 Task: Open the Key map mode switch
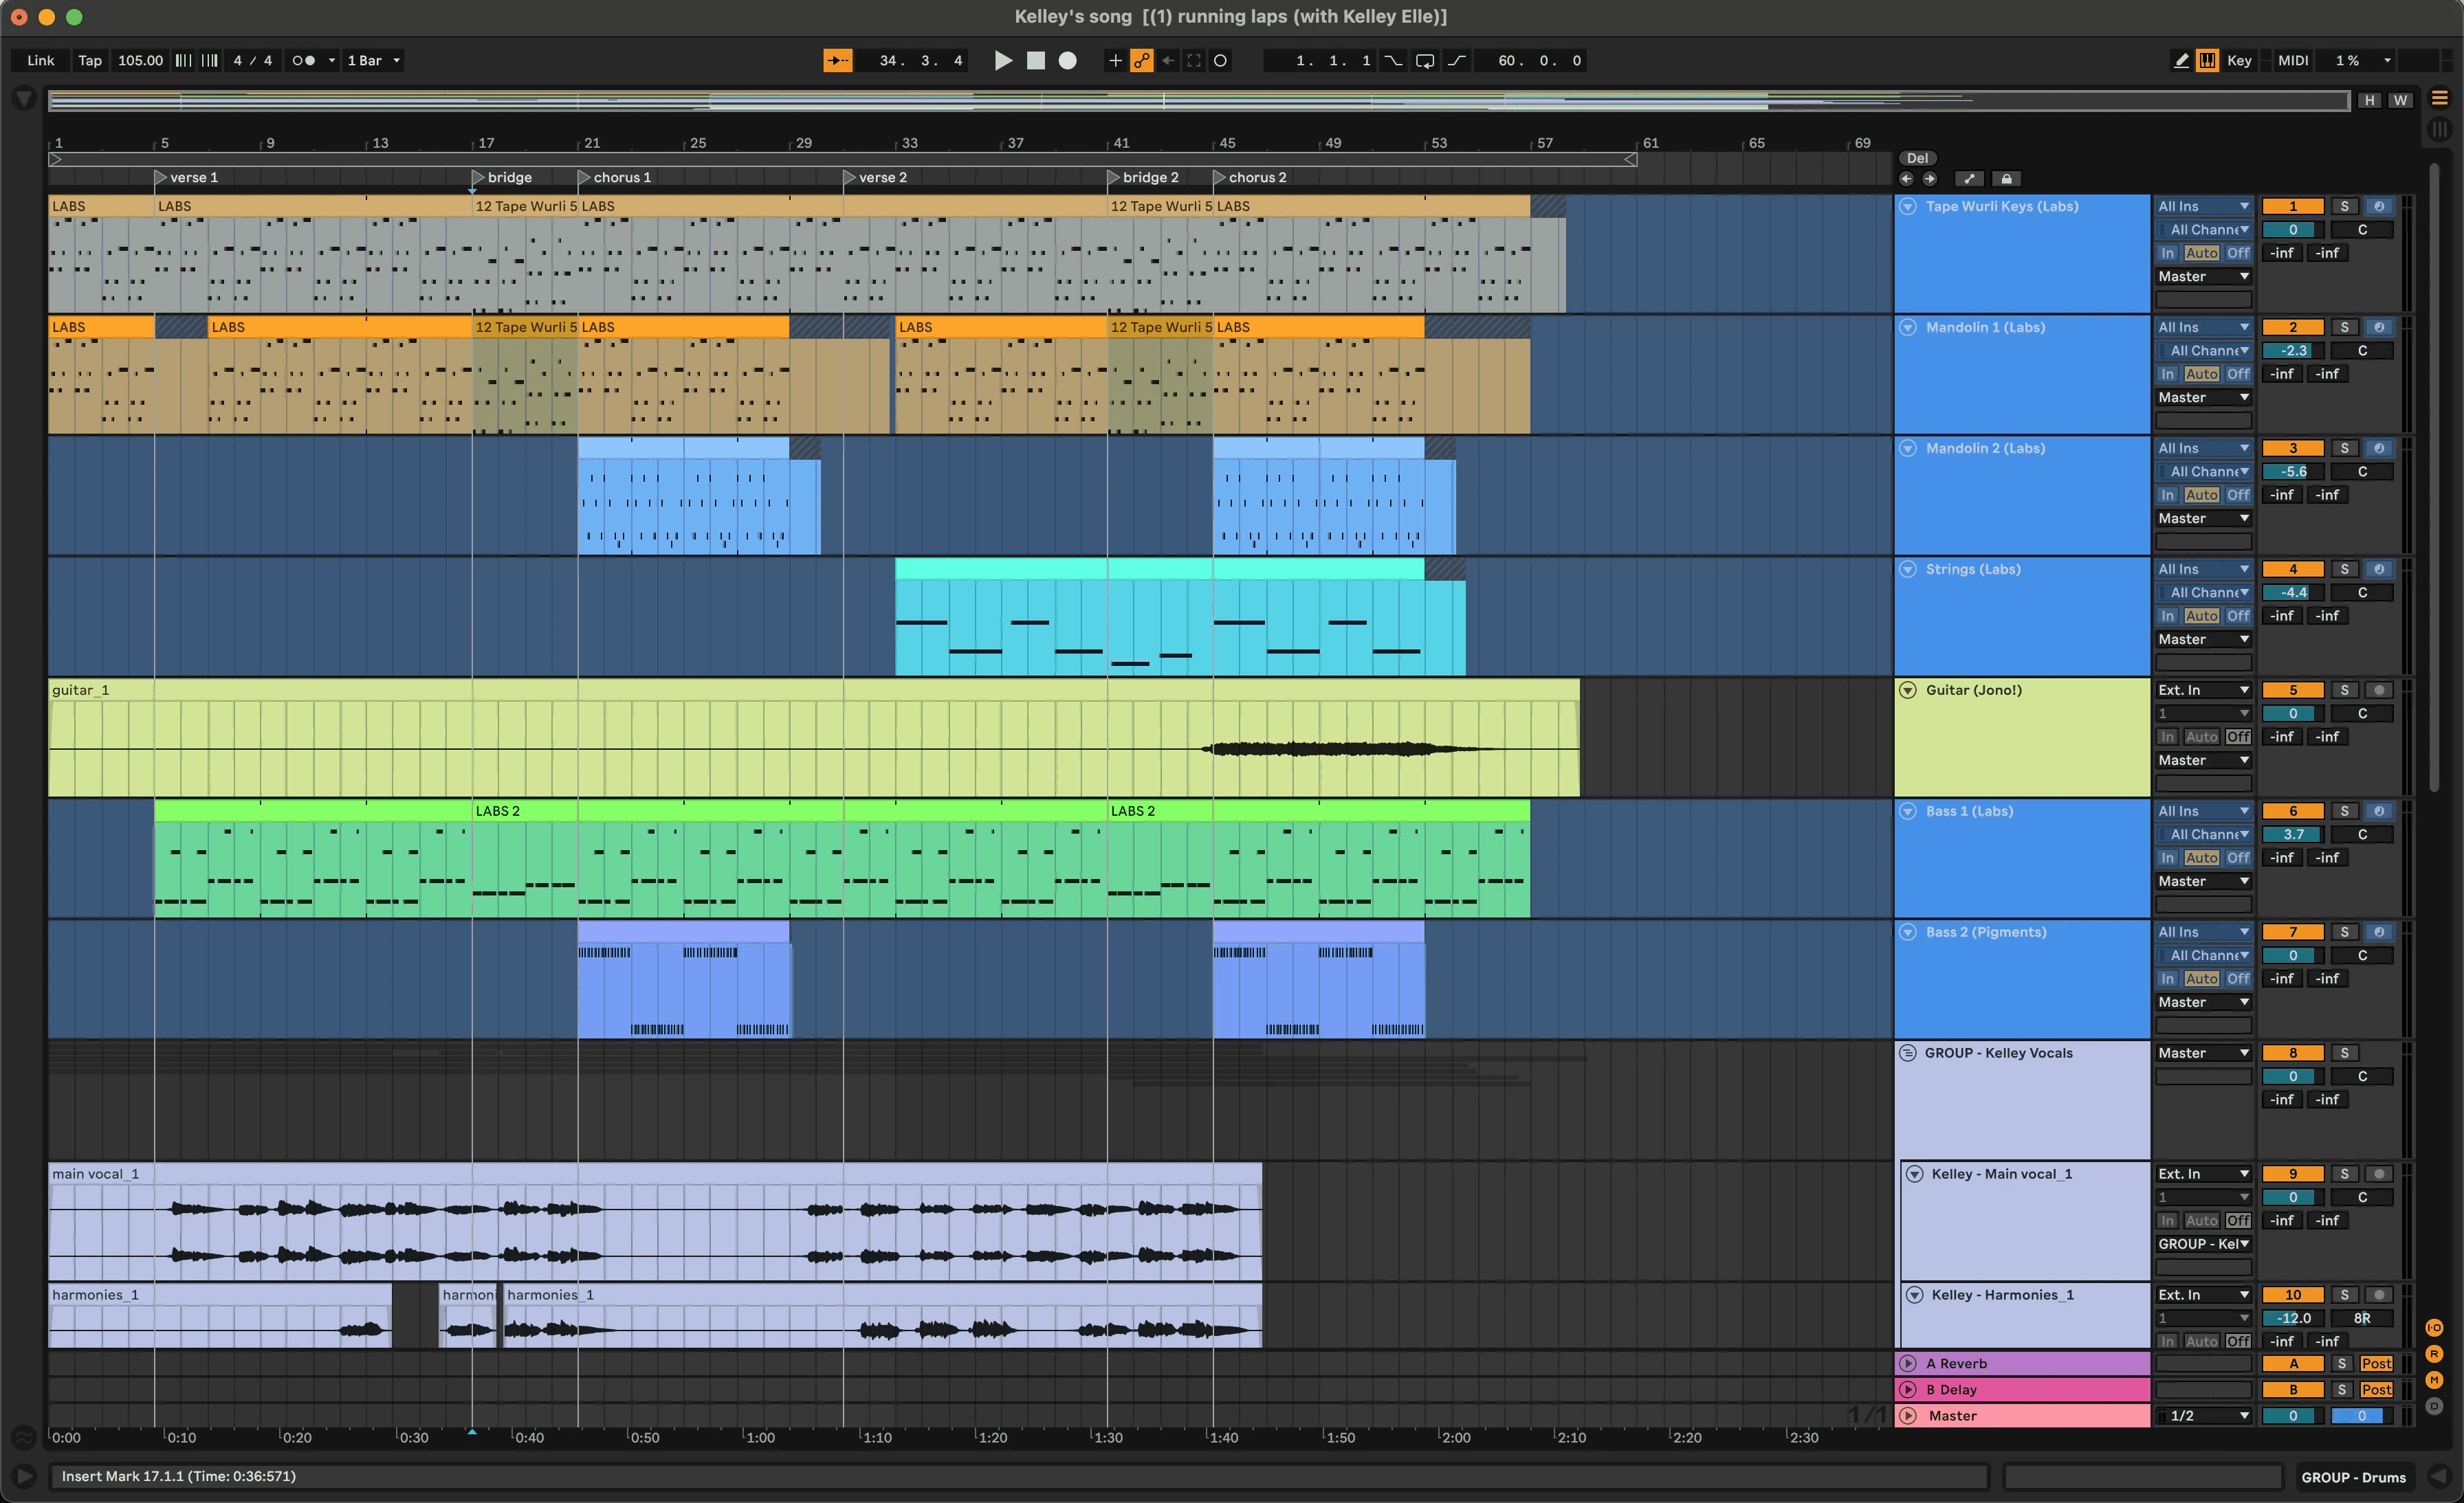pos(2239,61)
